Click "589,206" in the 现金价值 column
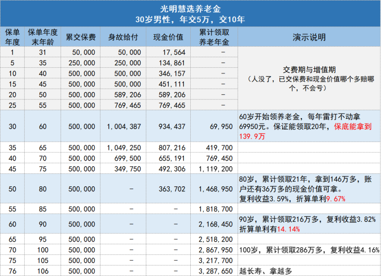The image size is (381, 276). pyautogui.click(x=172, y=95)
